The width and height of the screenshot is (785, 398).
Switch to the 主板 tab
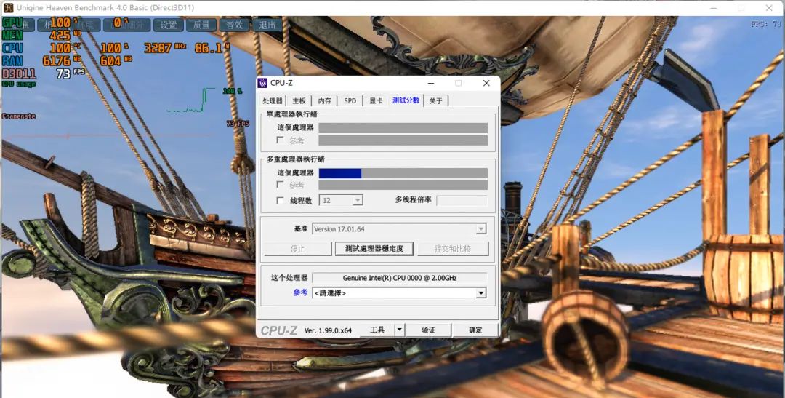[299, 100]
